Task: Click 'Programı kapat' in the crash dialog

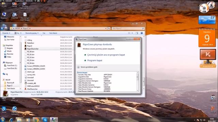Action: point(95,60)
